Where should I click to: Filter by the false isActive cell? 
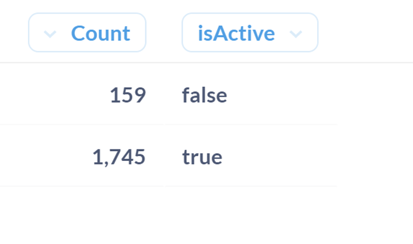tap(205, 96)
